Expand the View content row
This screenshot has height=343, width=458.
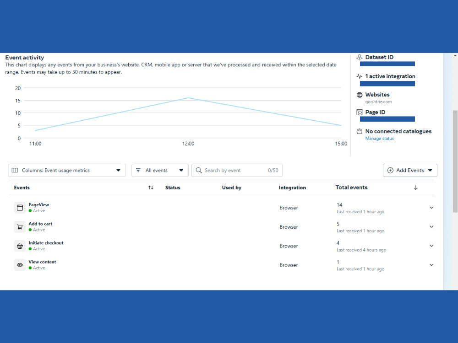point(431,265)
